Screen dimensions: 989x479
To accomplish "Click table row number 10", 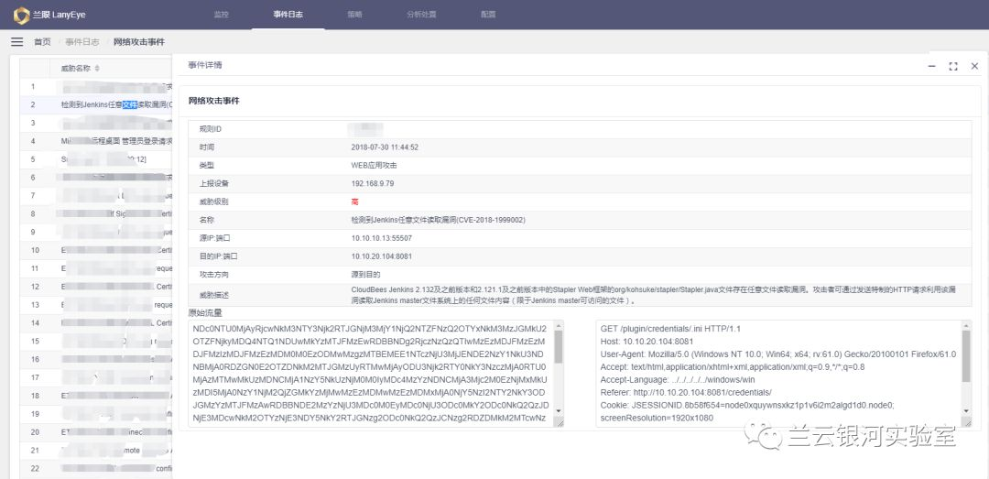I will point(35,251).
